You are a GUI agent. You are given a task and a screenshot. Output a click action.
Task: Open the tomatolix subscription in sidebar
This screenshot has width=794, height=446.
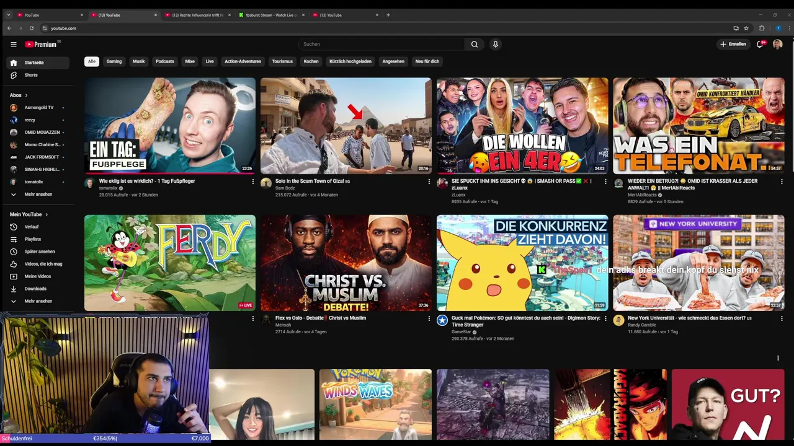(x=37, y=182)
